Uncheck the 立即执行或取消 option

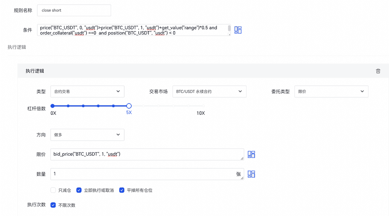click(x=79, y=190)
